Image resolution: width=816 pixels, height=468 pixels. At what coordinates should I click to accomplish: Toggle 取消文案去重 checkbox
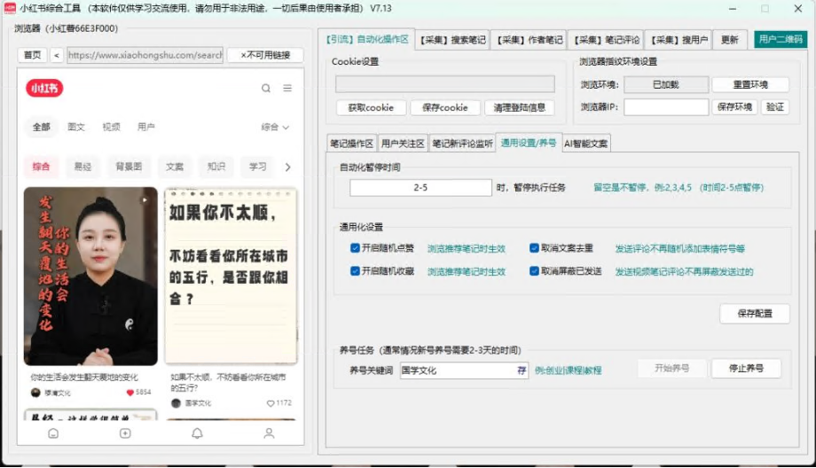[x=534, y=248]
